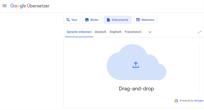Select the Dokumente translation mode

coord(118,20)
